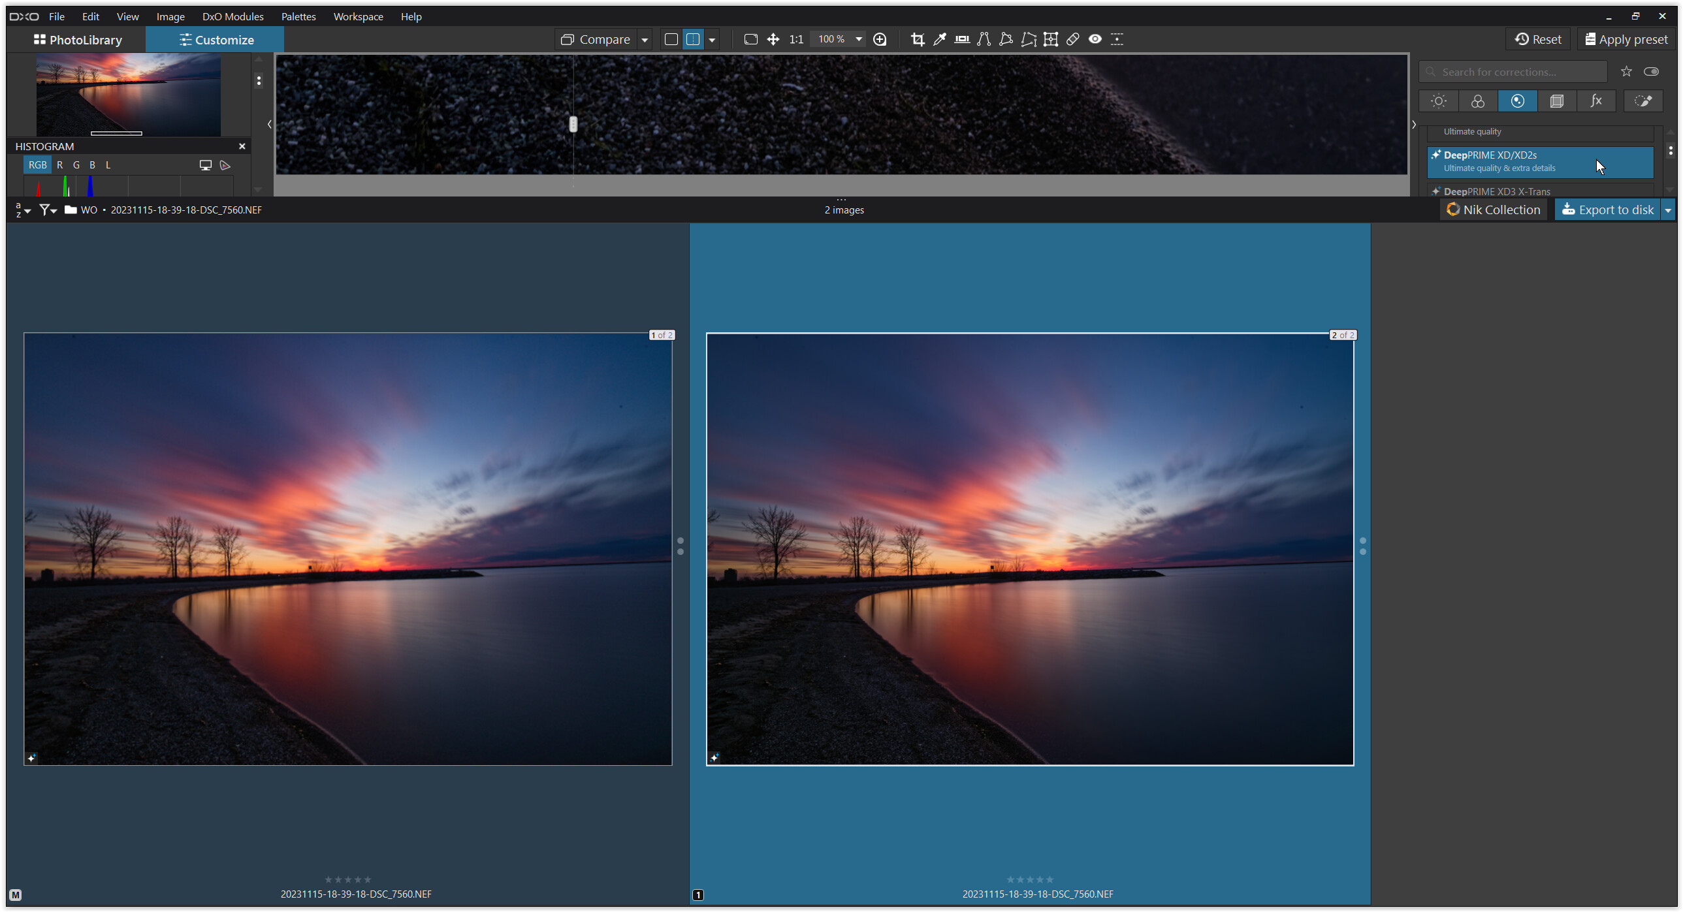Open the Light corrections palette tab
The image size is (1683, 912).
[x=1438, y=101]
